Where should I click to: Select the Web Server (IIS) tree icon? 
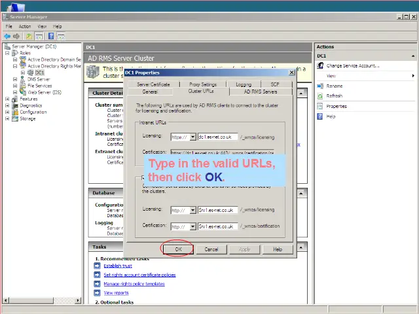pos(23,92)
